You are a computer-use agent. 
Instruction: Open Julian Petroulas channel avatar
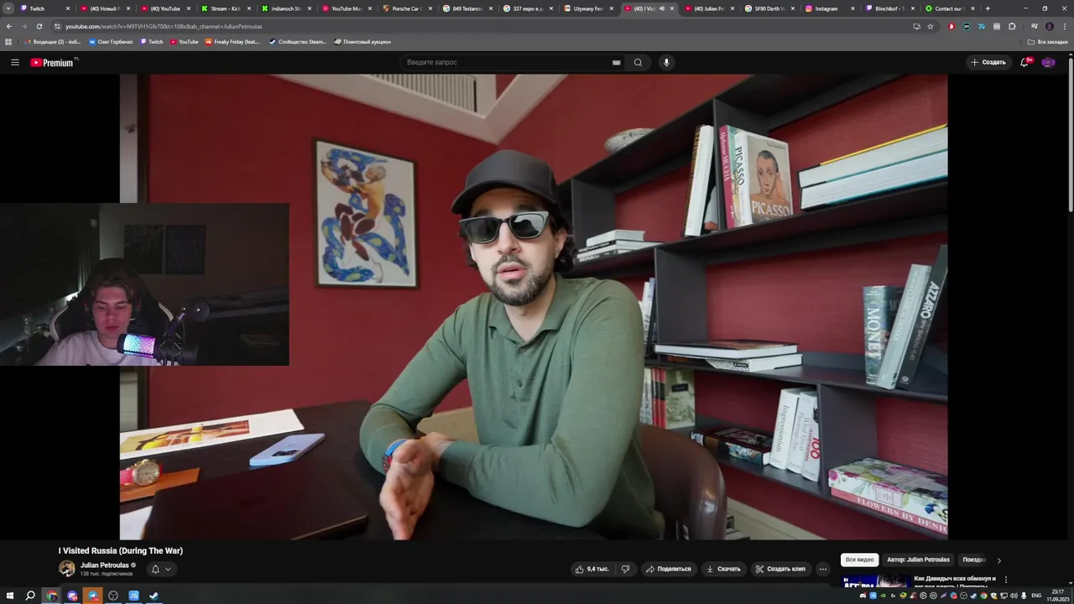[67, 569]
